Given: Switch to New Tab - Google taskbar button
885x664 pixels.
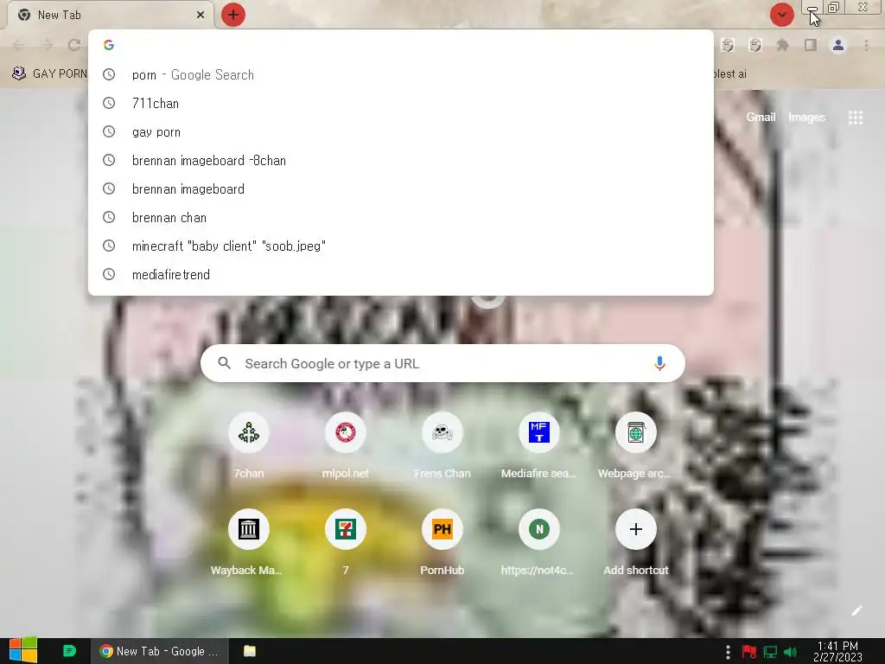Looking at the screenshot, I should click(160, 651).
